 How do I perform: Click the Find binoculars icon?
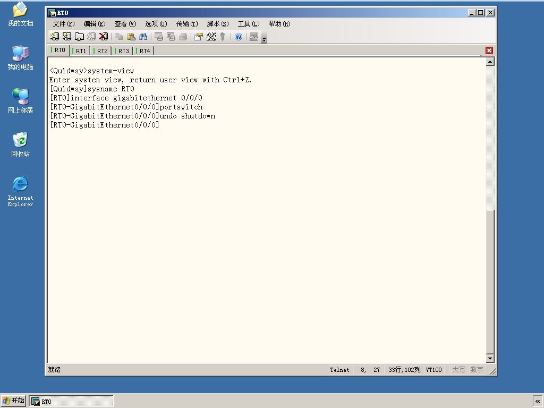click(x=143, y=37)
